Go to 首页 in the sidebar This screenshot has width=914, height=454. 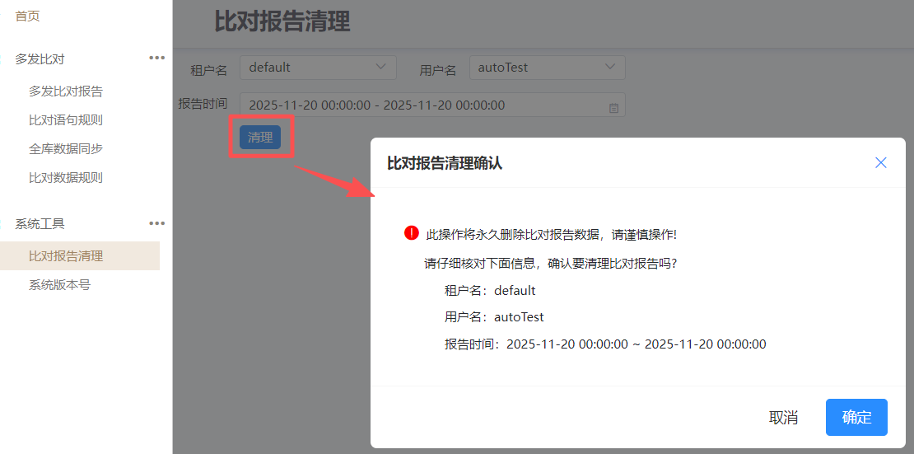coord(27,16)
